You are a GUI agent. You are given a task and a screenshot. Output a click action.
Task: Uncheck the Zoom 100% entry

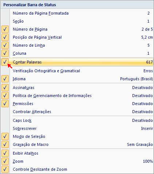point(77,161)
